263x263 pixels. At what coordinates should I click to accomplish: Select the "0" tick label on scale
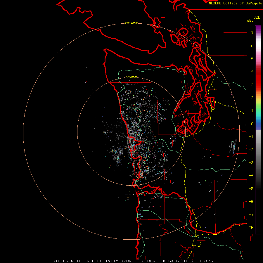(x=252, y=124)
